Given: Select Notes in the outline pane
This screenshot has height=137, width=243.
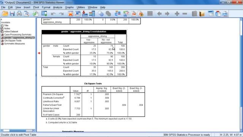Looking at the screenshot, I should (7, 29).
